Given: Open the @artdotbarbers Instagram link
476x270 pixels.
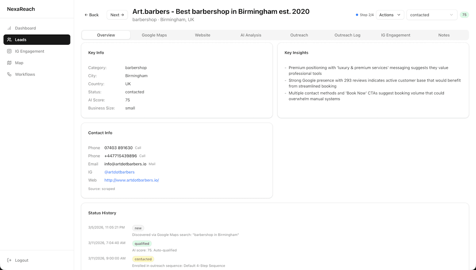Looking at the screenshot, I should [119, 172].
